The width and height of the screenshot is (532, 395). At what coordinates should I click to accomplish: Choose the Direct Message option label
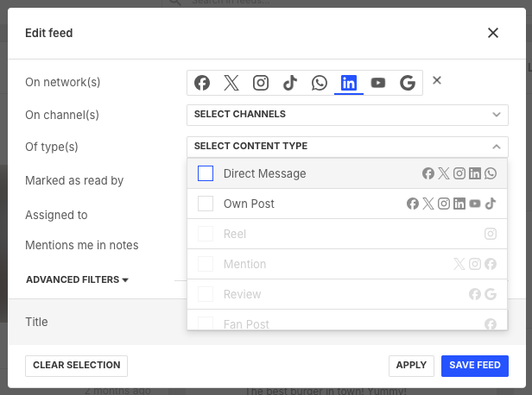click(264, 173)
